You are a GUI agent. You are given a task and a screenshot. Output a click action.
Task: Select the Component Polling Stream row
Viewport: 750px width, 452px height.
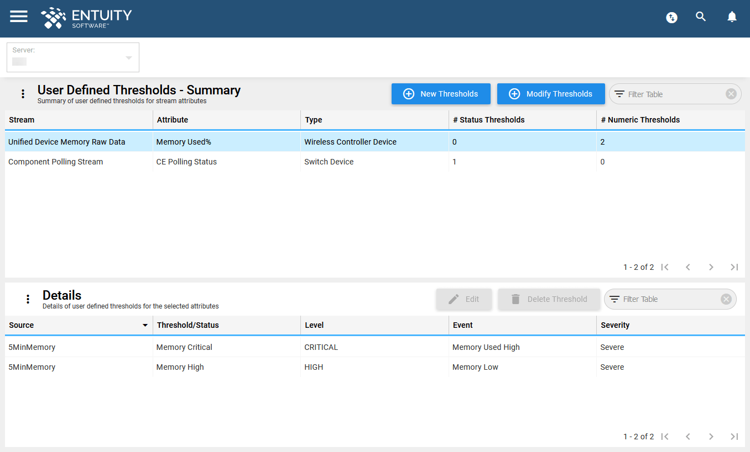click(x=375, y=162)
